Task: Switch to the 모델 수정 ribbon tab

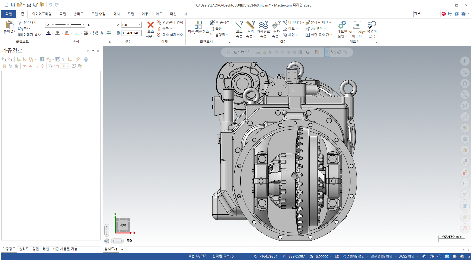Action: click(x=98, y=14)
